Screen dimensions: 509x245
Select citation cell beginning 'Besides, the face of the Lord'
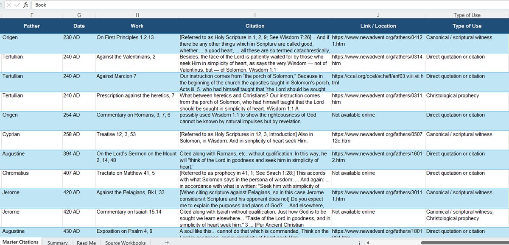point(255,63)
